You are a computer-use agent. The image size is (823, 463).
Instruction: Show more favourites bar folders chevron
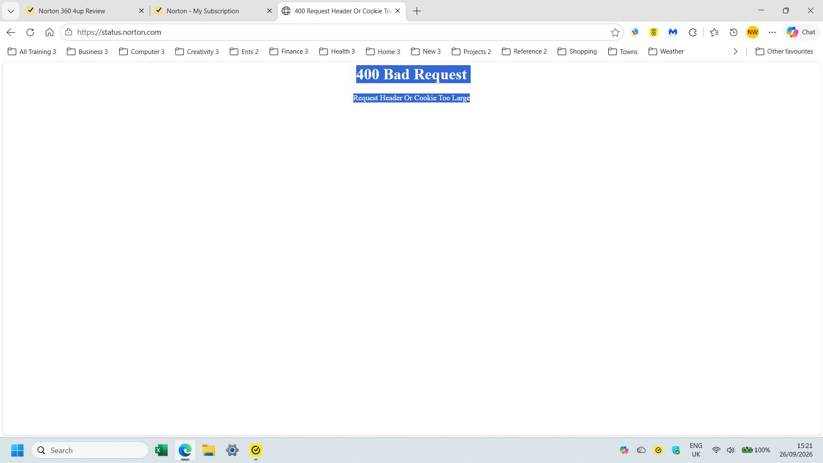[735, 51]
